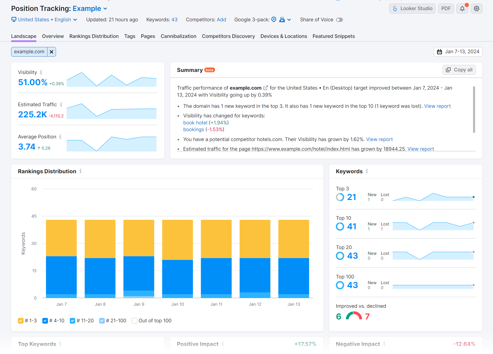The height and width of the screenshot is (354, 493).
Task: Enable the Share of Voice toggle
Action: 340,19
